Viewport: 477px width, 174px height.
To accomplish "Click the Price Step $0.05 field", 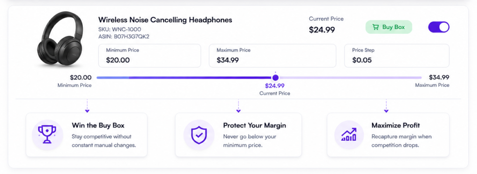I will tap(397, 56).
